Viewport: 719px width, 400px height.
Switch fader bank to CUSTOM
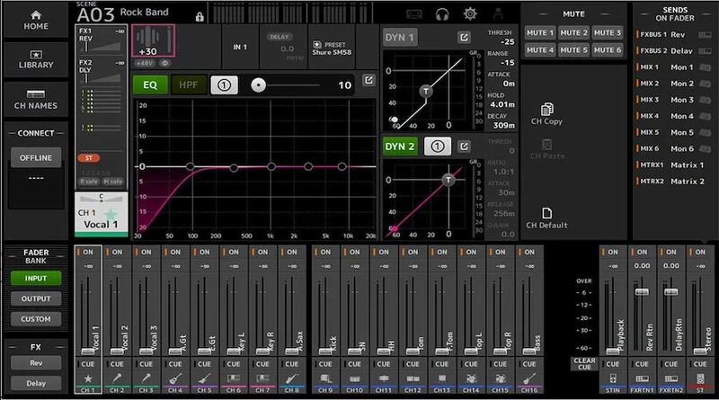pos(36,319)
